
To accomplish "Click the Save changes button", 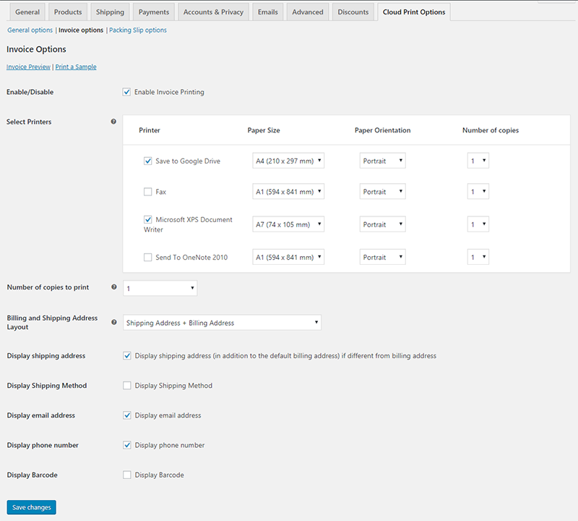I will [x=31, y=507].
